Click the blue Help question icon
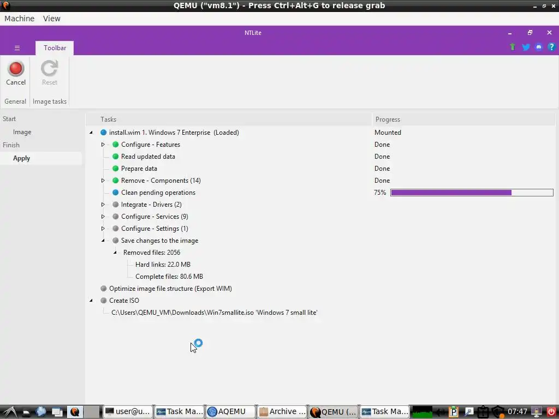 tap(551, 47)
